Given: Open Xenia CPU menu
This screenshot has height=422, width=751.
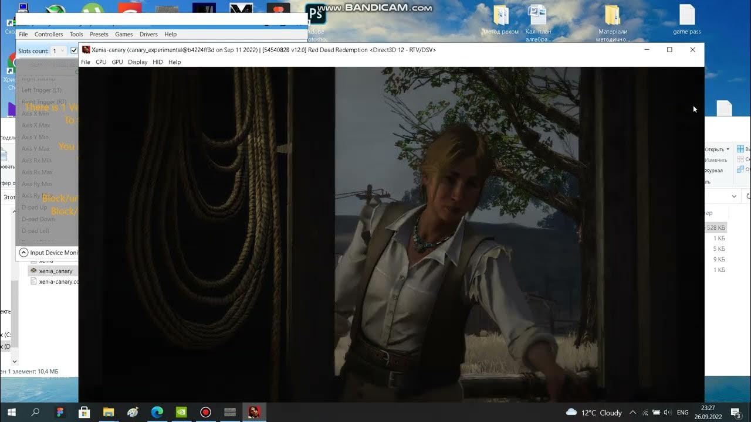Looking at the screenshot, I should [x=101, y=62].
